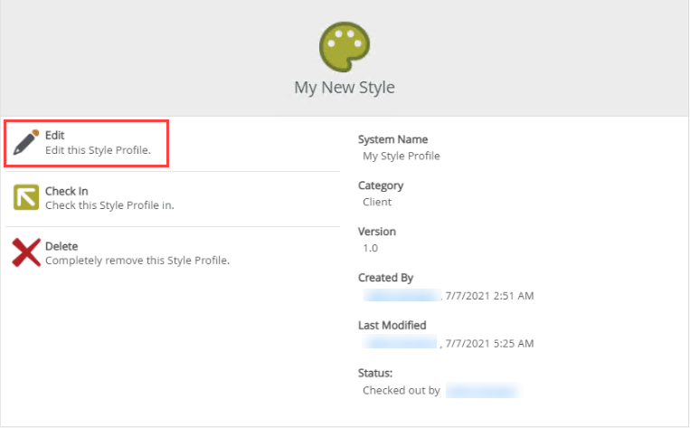Select the Check In action label

tap(66, 191)
